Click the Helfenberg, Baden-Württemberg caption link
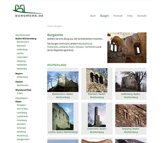This screenshot has height=143, width=166. [x=131, y=96]
